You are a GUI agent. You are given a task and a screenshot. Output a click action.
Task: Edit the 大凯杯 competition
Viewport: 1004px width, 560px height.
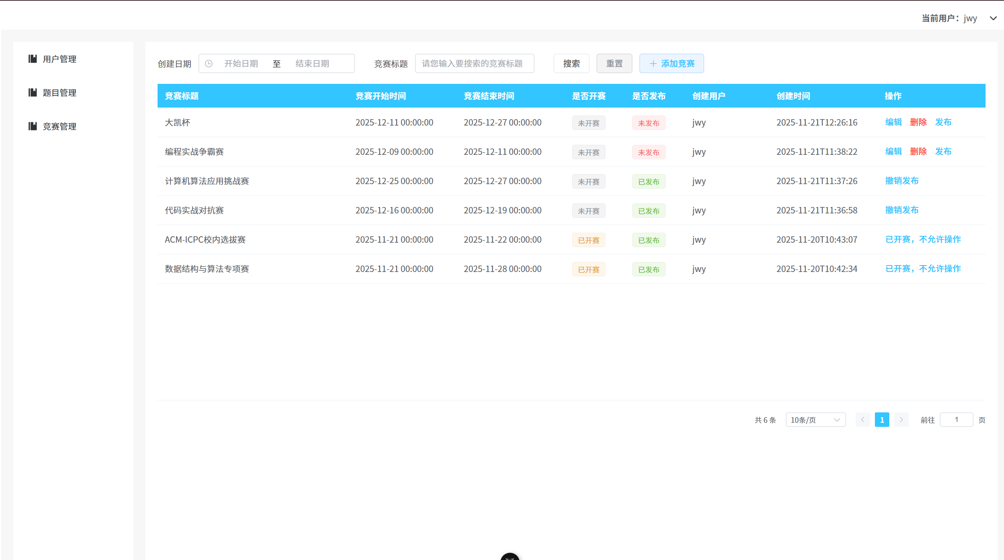(893, 122)
